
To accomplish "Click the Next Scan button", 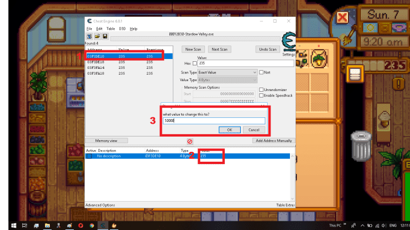I will coord(220,49).
